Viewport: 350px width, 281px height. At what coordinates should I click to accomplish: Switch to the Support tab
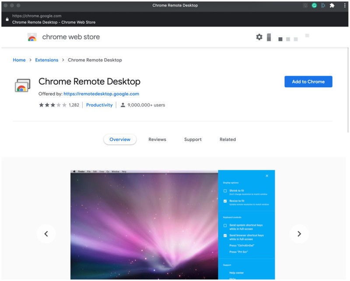(193, 139)
